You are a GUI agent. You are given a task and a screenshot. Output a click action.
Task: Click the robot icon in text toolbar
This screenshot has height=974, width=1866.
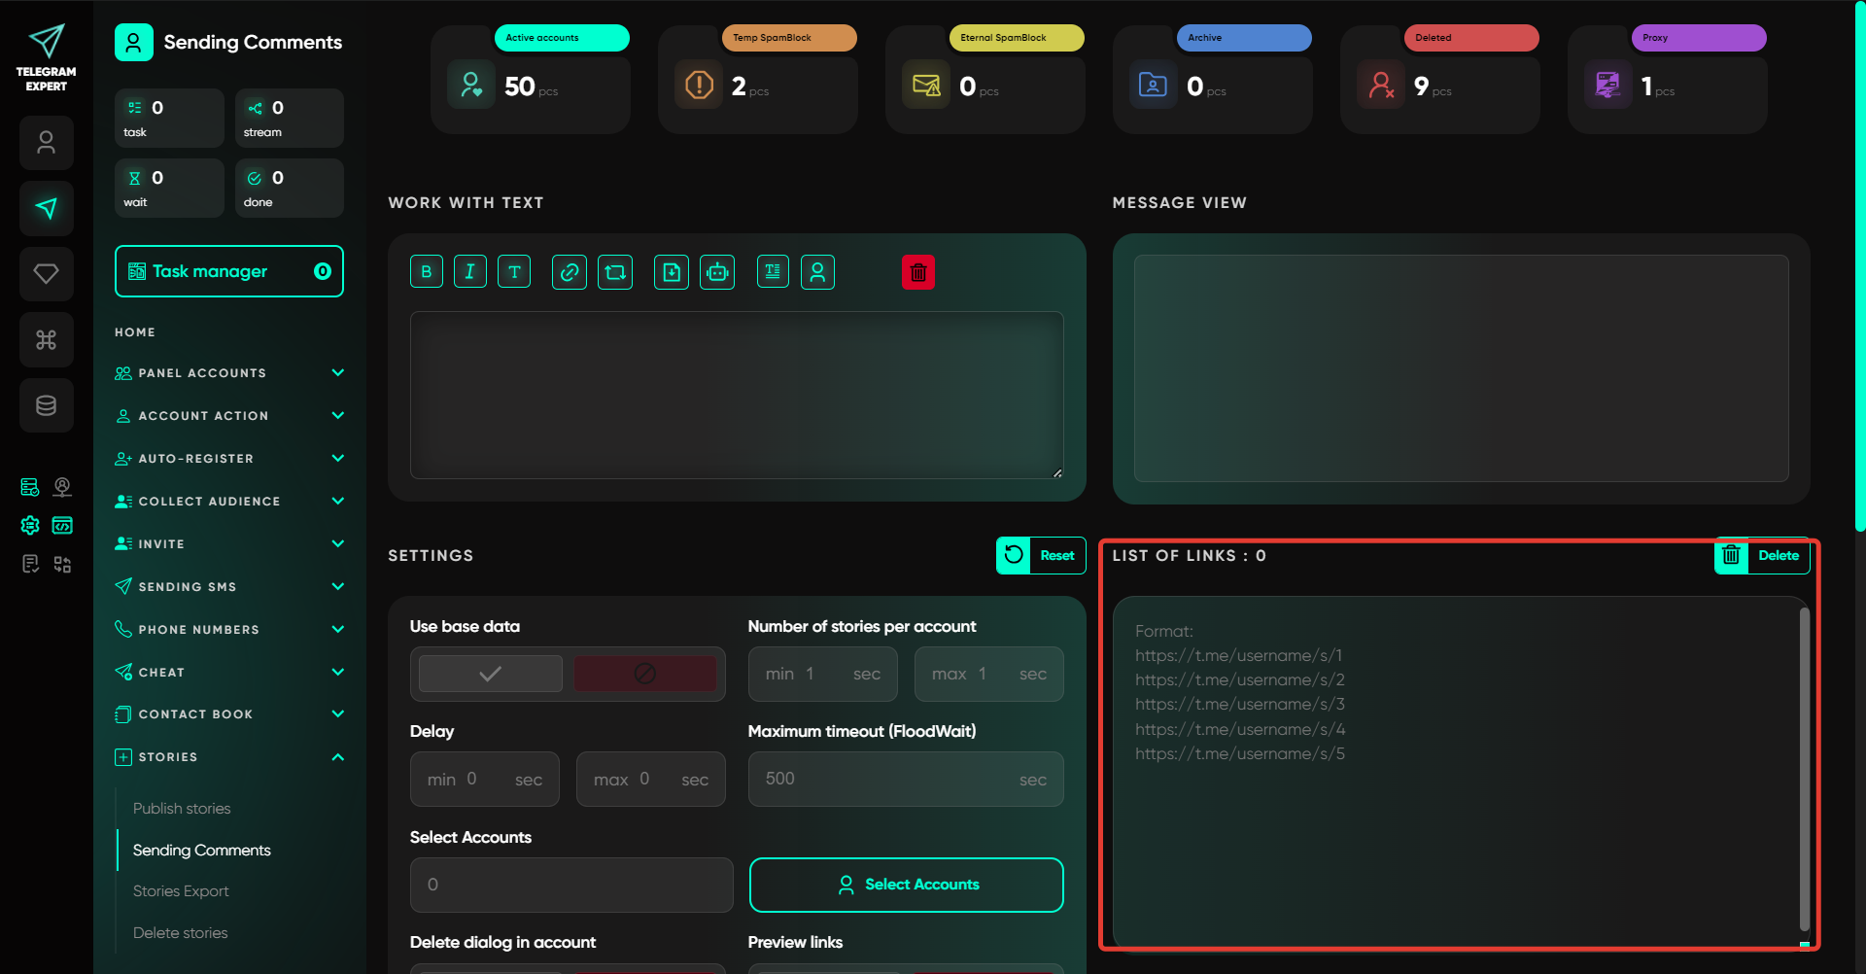(717, 272)
